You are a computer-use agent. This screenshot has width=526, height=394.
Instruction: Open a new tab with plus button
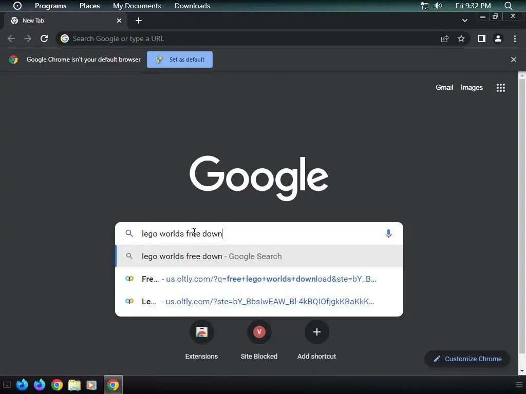[x=139, y=21]
